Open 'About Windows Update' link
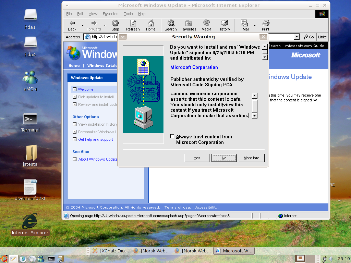The width and height of the screenshot is (351, 263). [x=98, y=159]
